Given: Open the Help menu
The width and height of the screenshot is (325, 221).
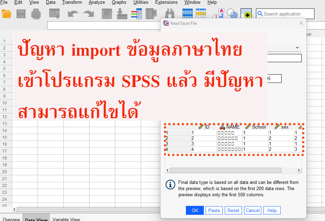Looking at the screenshot, I should [x=212, y=2].
